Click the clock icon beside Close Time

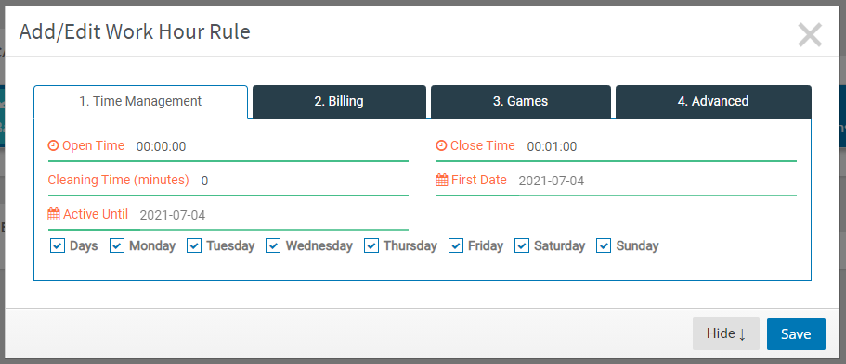441,146
